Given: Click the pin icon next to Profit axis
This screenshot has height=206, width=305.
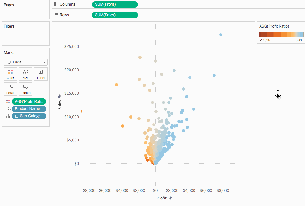Looking at the screenshot, I should click(x=171, y=198).
